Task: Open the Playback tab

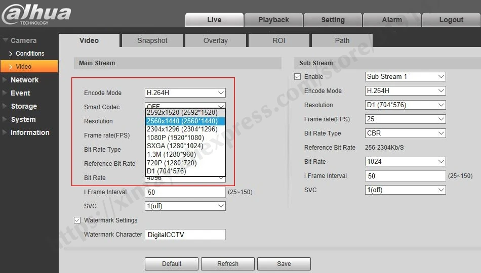Action: [273, 20]
